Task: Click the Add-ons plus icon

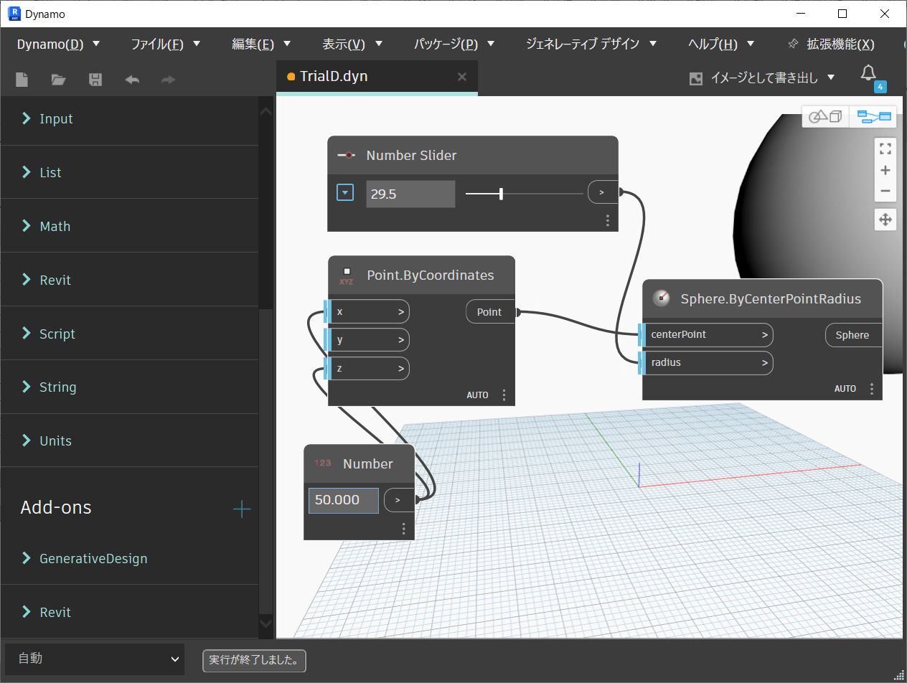Action: [x=242, y=509]
